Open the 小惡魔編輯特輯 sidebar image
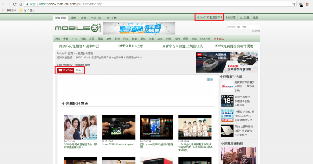The width and height of the screenshot is (313, 164). [238, 155]
